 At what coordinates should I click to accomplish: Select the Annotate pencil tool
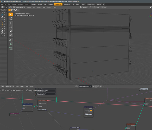tap(11, 40)
